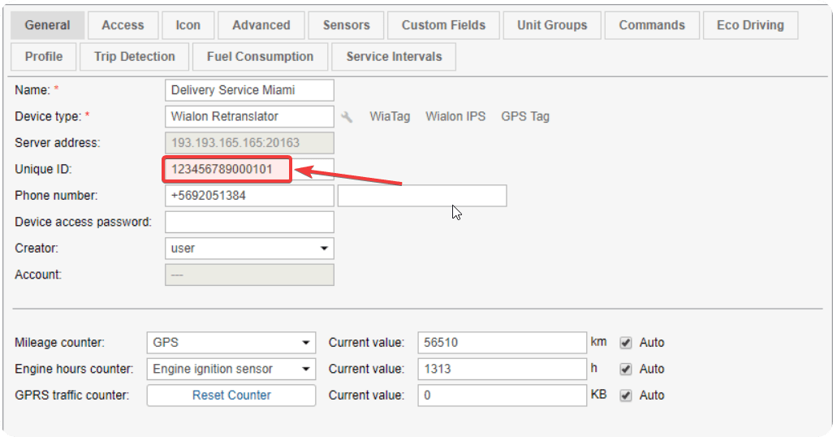Viewport: 833px width, 437px height.
Task: Toggle Auto checkbox for GPRS traffic
Action: (626, 396)
